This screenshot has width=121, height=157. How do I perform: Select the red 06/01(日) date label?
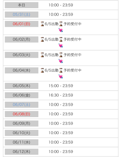point(21,24)
